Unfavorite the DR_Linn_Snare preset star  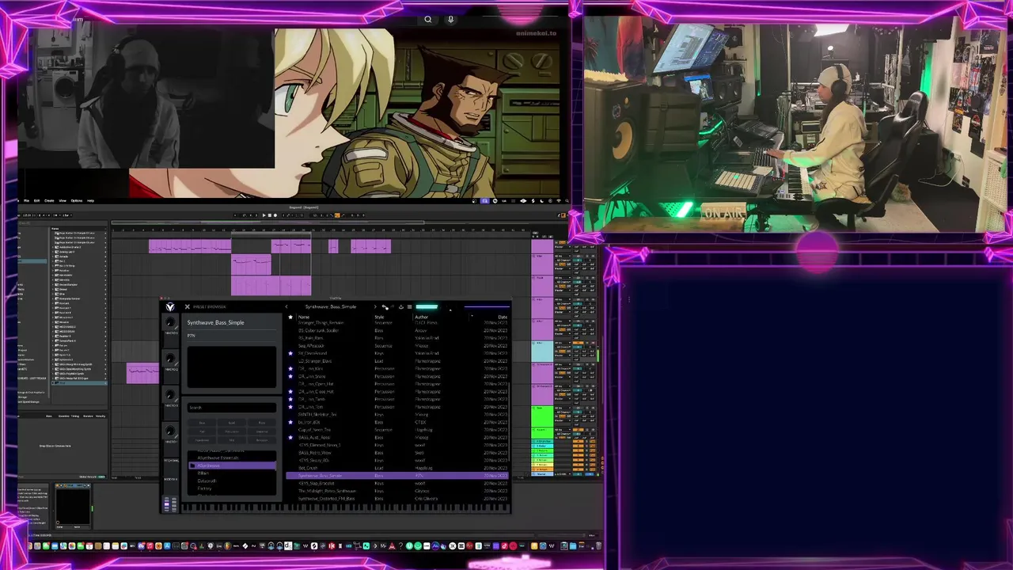[290, 376]
